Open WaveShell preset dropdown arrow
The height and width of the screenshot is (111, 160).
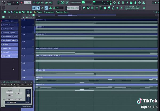pyautogui.click(x=31, y=86)
